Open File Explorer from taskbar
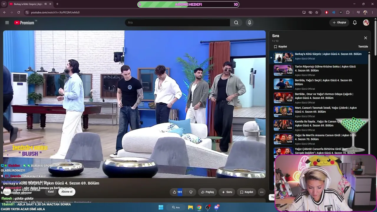 click(190, 207)
